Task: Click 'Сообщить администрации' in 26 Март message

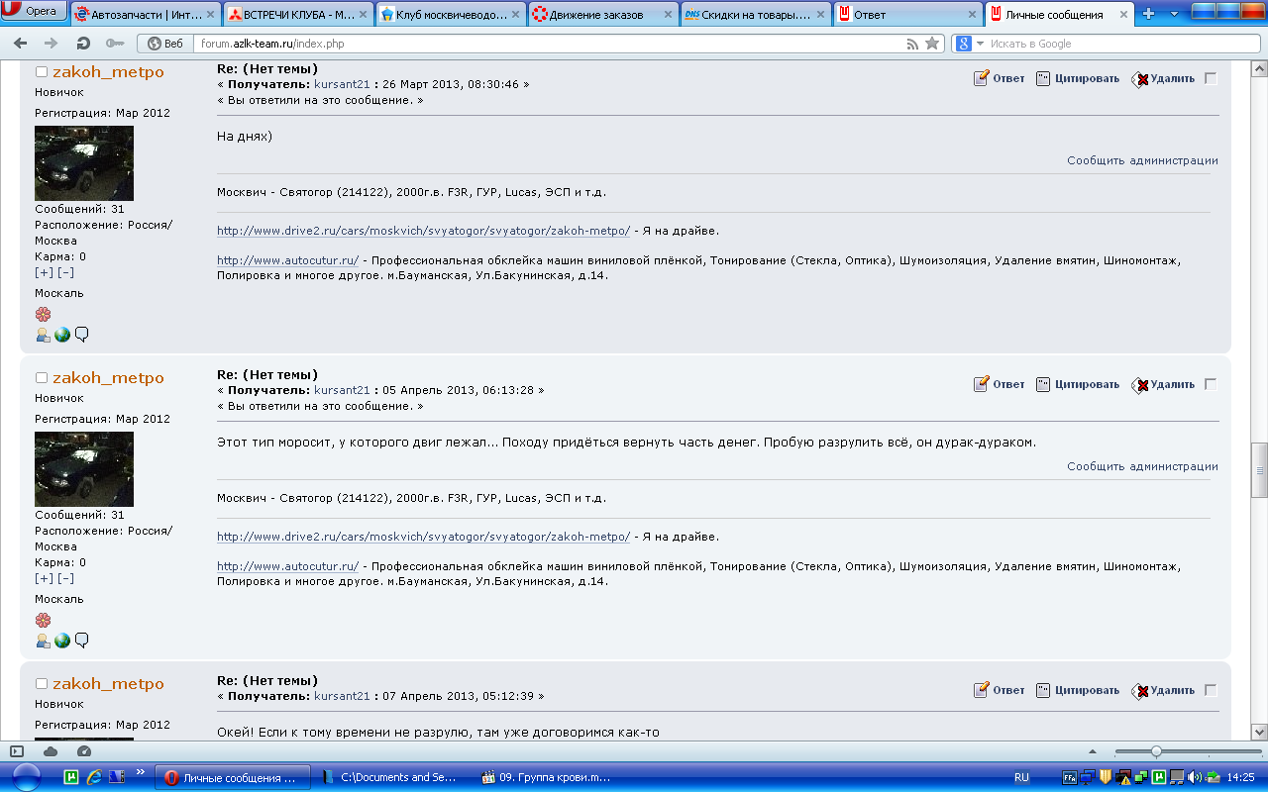Action: tap(1142, 160)
